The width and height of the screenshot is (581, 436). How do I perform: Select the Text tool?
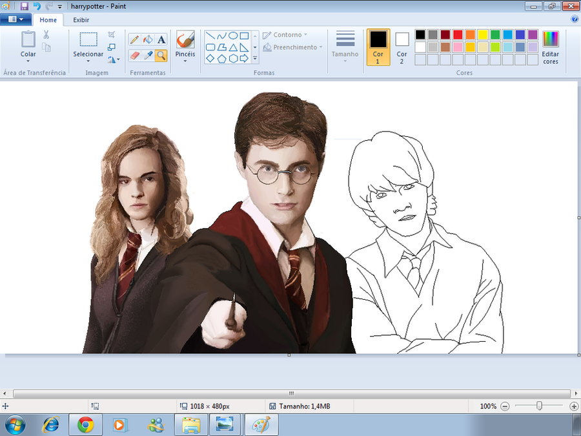pyautogui.click(x=161, y=39)
